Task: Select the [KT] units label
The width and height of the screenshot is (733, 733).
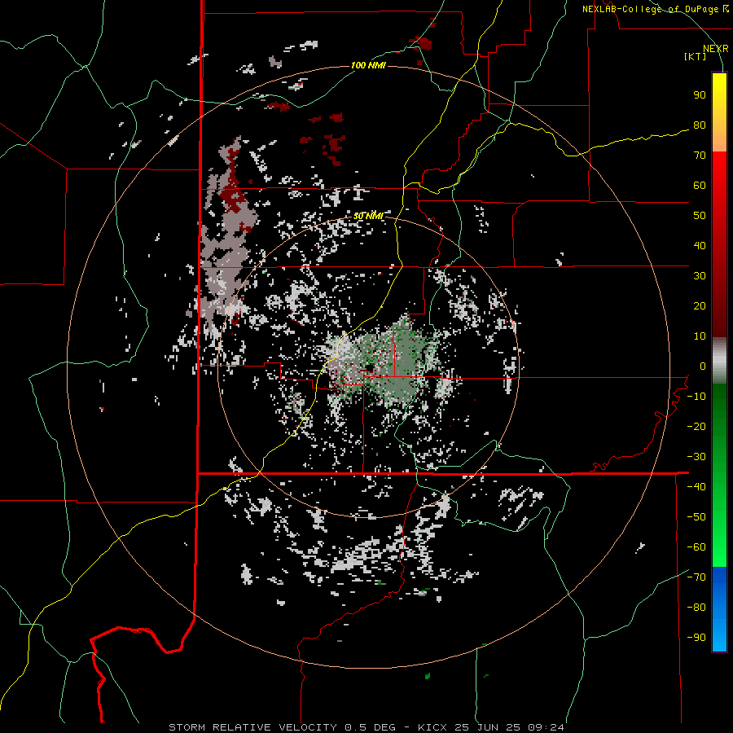Action: 696,56
